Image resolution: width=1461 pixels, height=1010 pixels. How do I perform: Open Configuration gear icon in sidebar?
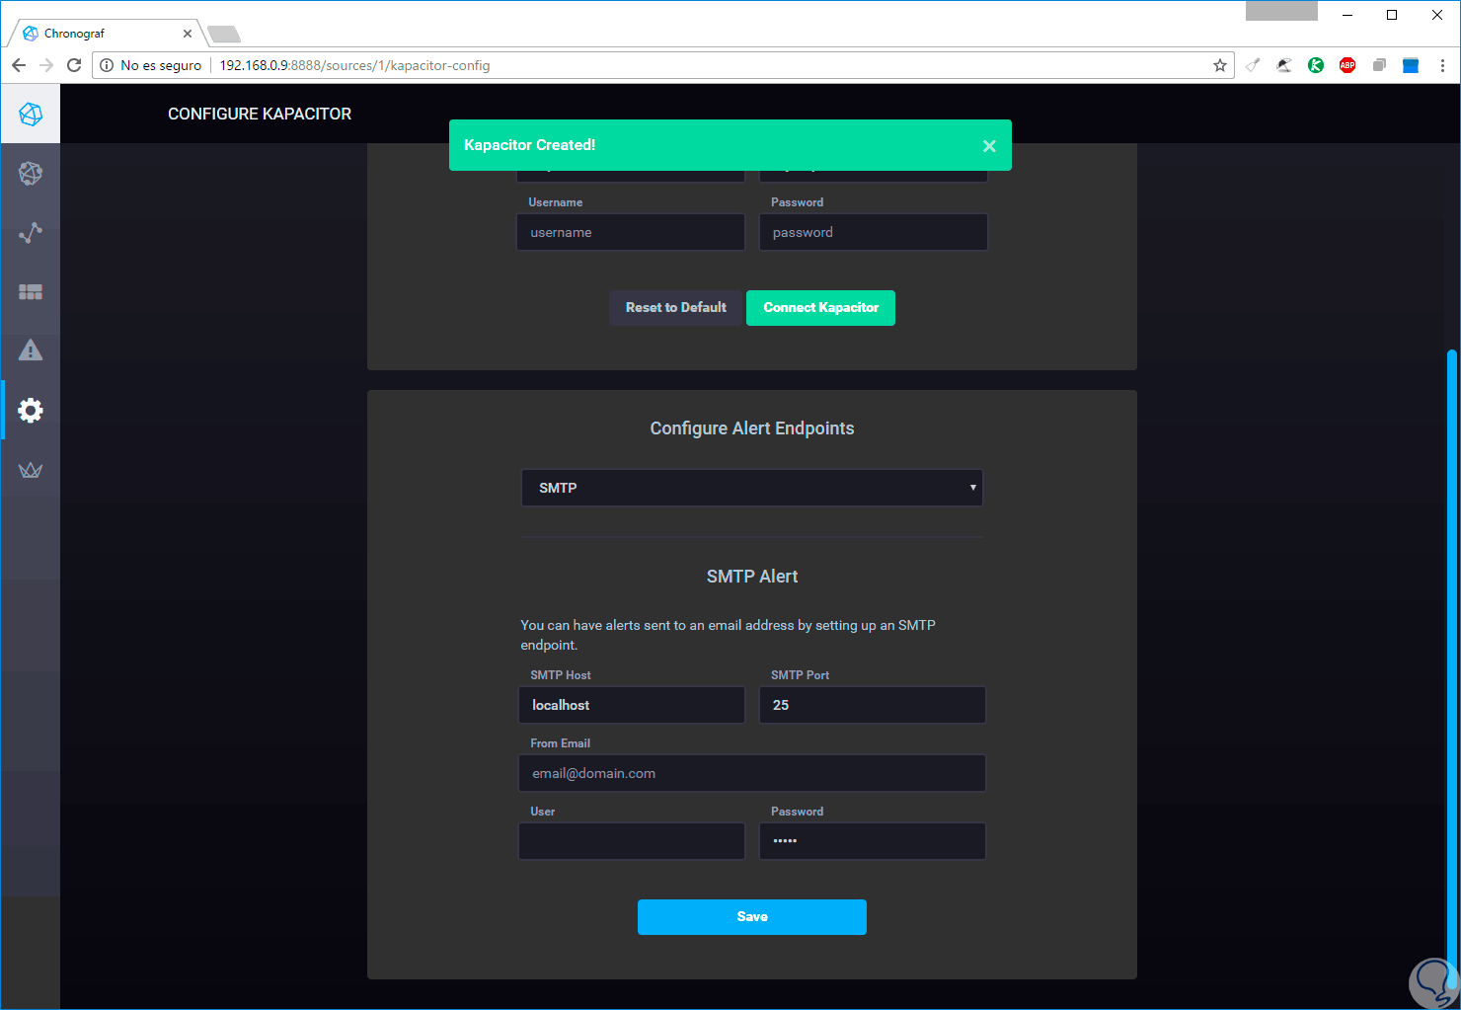tap(31, 410)
